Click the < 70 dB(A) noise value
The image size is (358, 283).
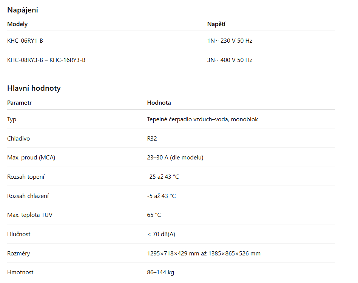161,234
